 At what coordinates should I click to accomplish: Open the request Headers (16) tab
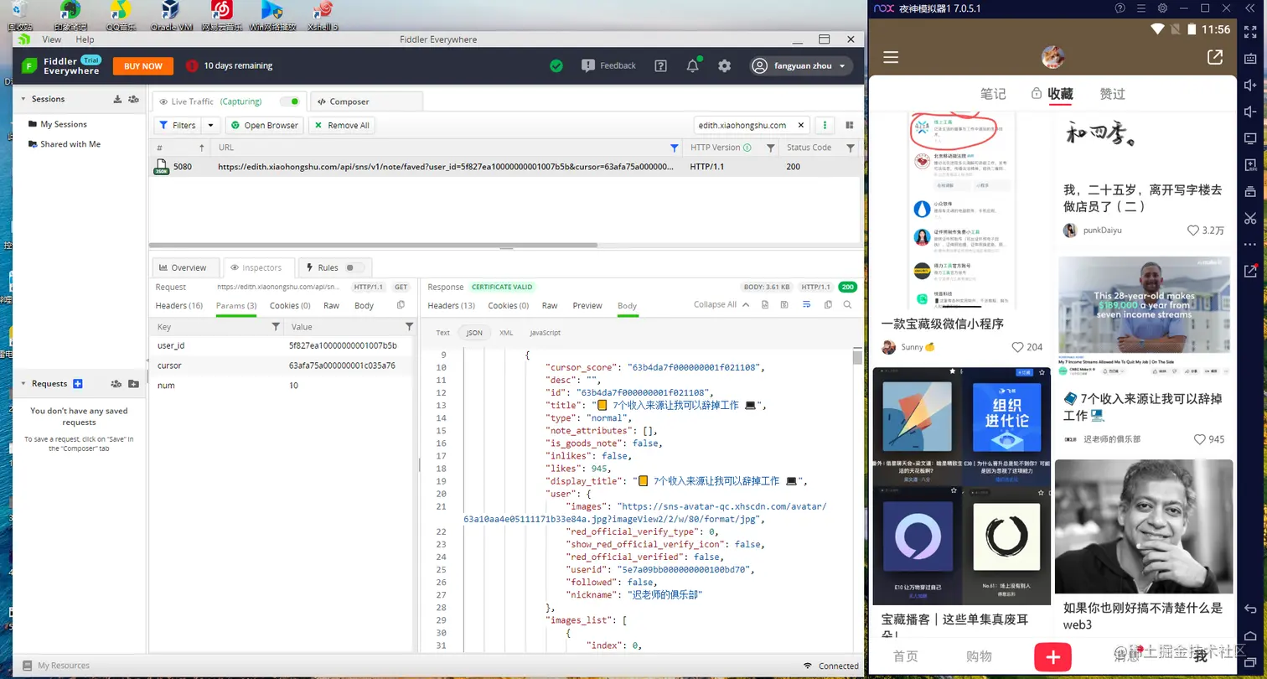[x=178, y=305]
